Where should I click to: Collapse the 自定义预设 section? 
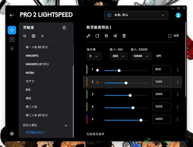click(66, 126)
